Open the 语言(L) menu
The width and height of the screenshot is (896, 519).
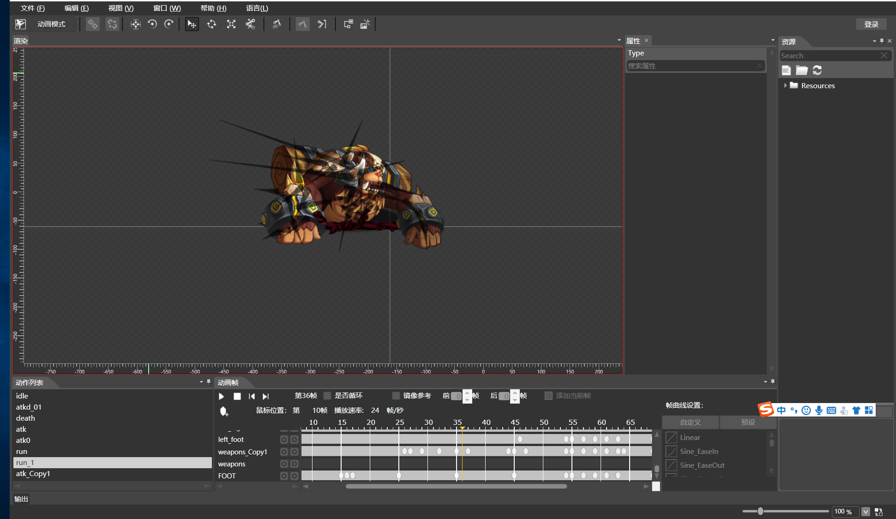tap(257, 8)
